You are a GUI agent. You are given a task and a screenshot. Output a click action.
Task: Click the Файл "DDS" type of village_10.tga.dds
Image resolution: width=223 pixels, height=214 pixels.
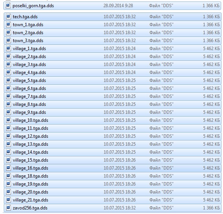(162, 120)
